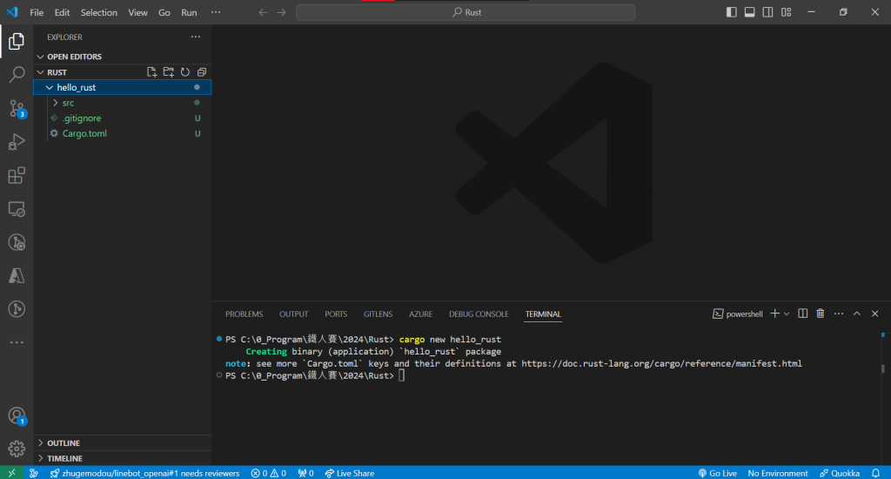Open the Extensions view

[x=17, y=175]
